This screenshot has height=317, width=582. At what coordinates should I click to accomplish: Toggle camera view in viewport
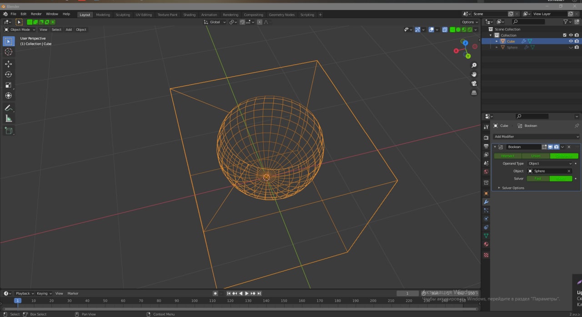pyautogui.click(x=474, y=83)
